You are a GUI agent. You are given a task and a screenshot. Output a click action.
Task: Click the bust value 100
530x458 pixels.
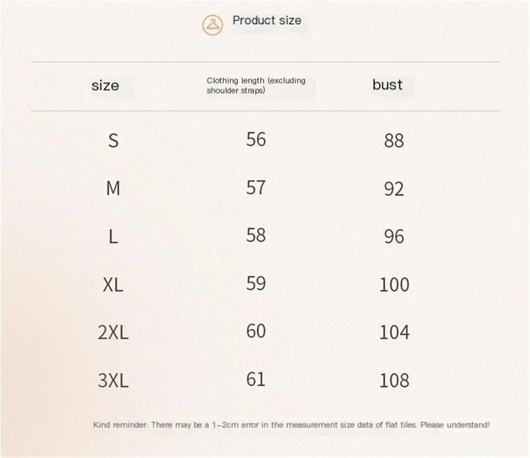394,284
